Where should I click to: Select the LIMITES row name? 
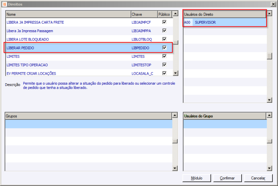(13, 56)
